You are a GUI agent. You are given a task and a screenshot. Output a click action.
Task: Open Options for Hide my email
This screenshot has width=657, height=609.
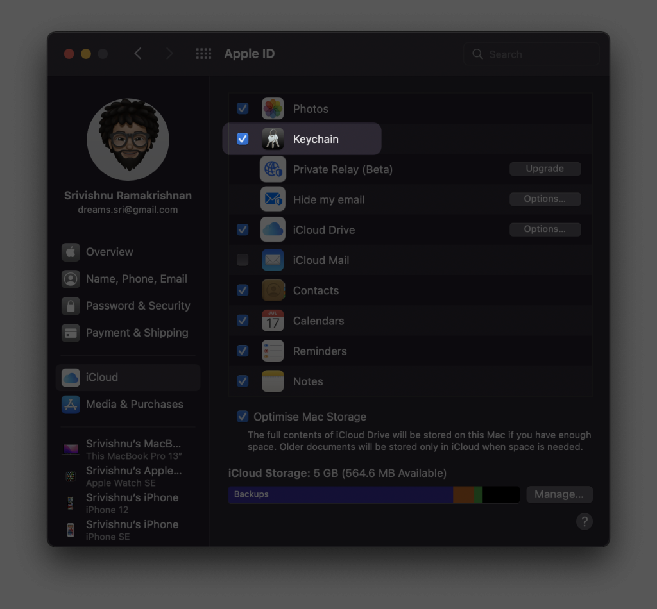coord(545,199)
